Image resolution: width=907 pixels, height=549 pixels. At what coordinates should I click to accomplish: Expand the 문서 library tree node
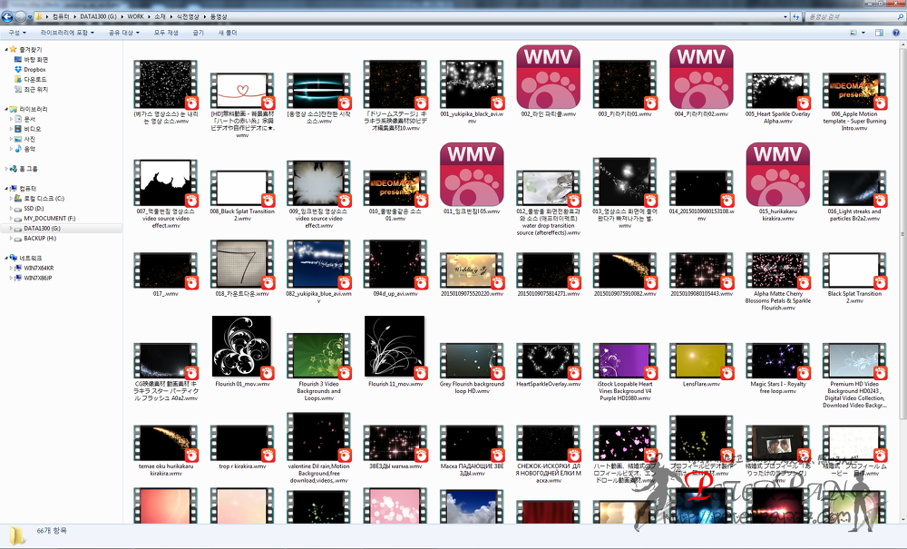pos(9,119)
